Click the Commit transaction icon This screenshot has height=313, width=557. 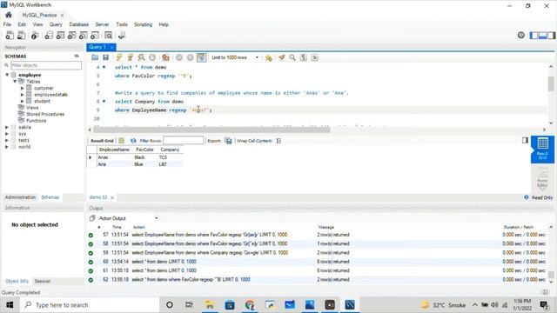pos(179,57)
